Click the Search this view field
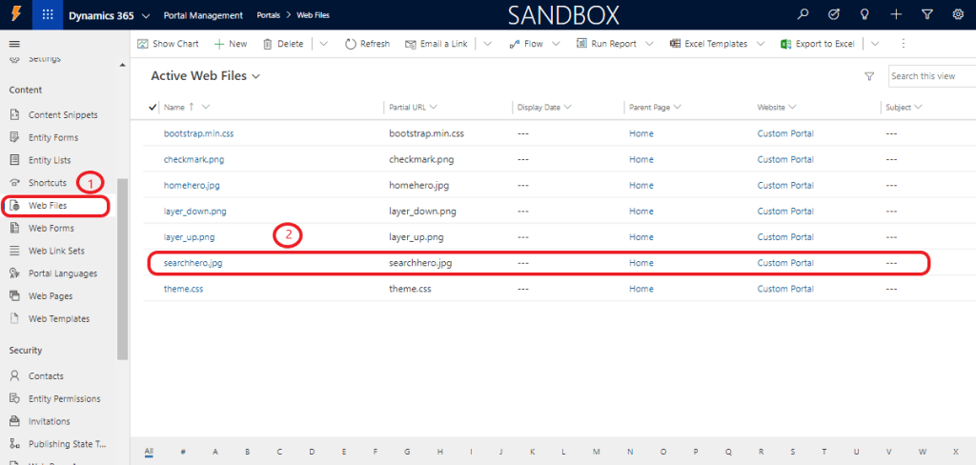The width and height of the screenshot is (976, 465). (x=930, y=76)
